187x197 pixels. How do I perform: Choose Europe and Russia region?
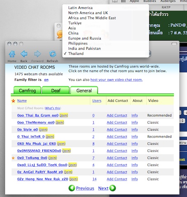click(85, 38)
